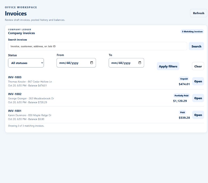Open the All statuses dropdown
The height and width of the screenshot is (183, 208).
click(x=26, y=63)
